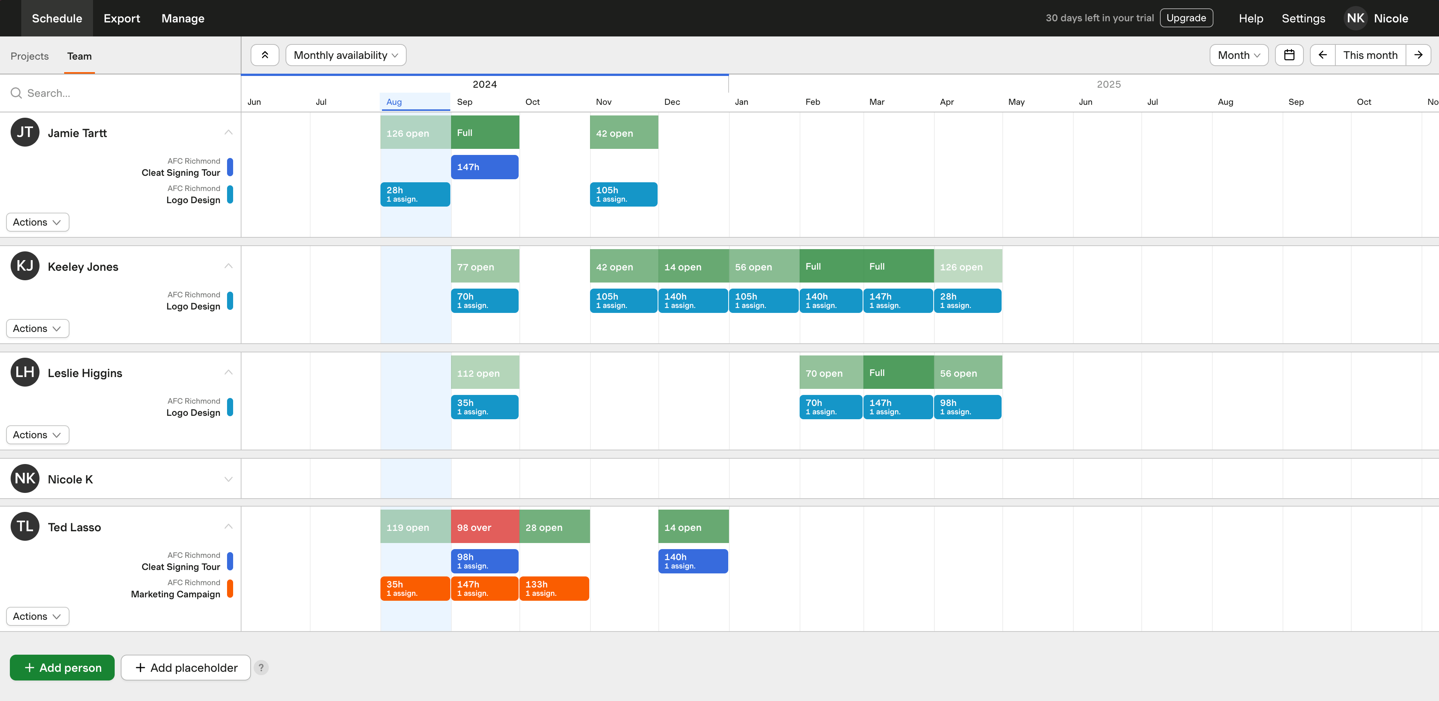
Task: Toggle Actions menu for Leslie Higgins
Action: (x=37, y=435)
